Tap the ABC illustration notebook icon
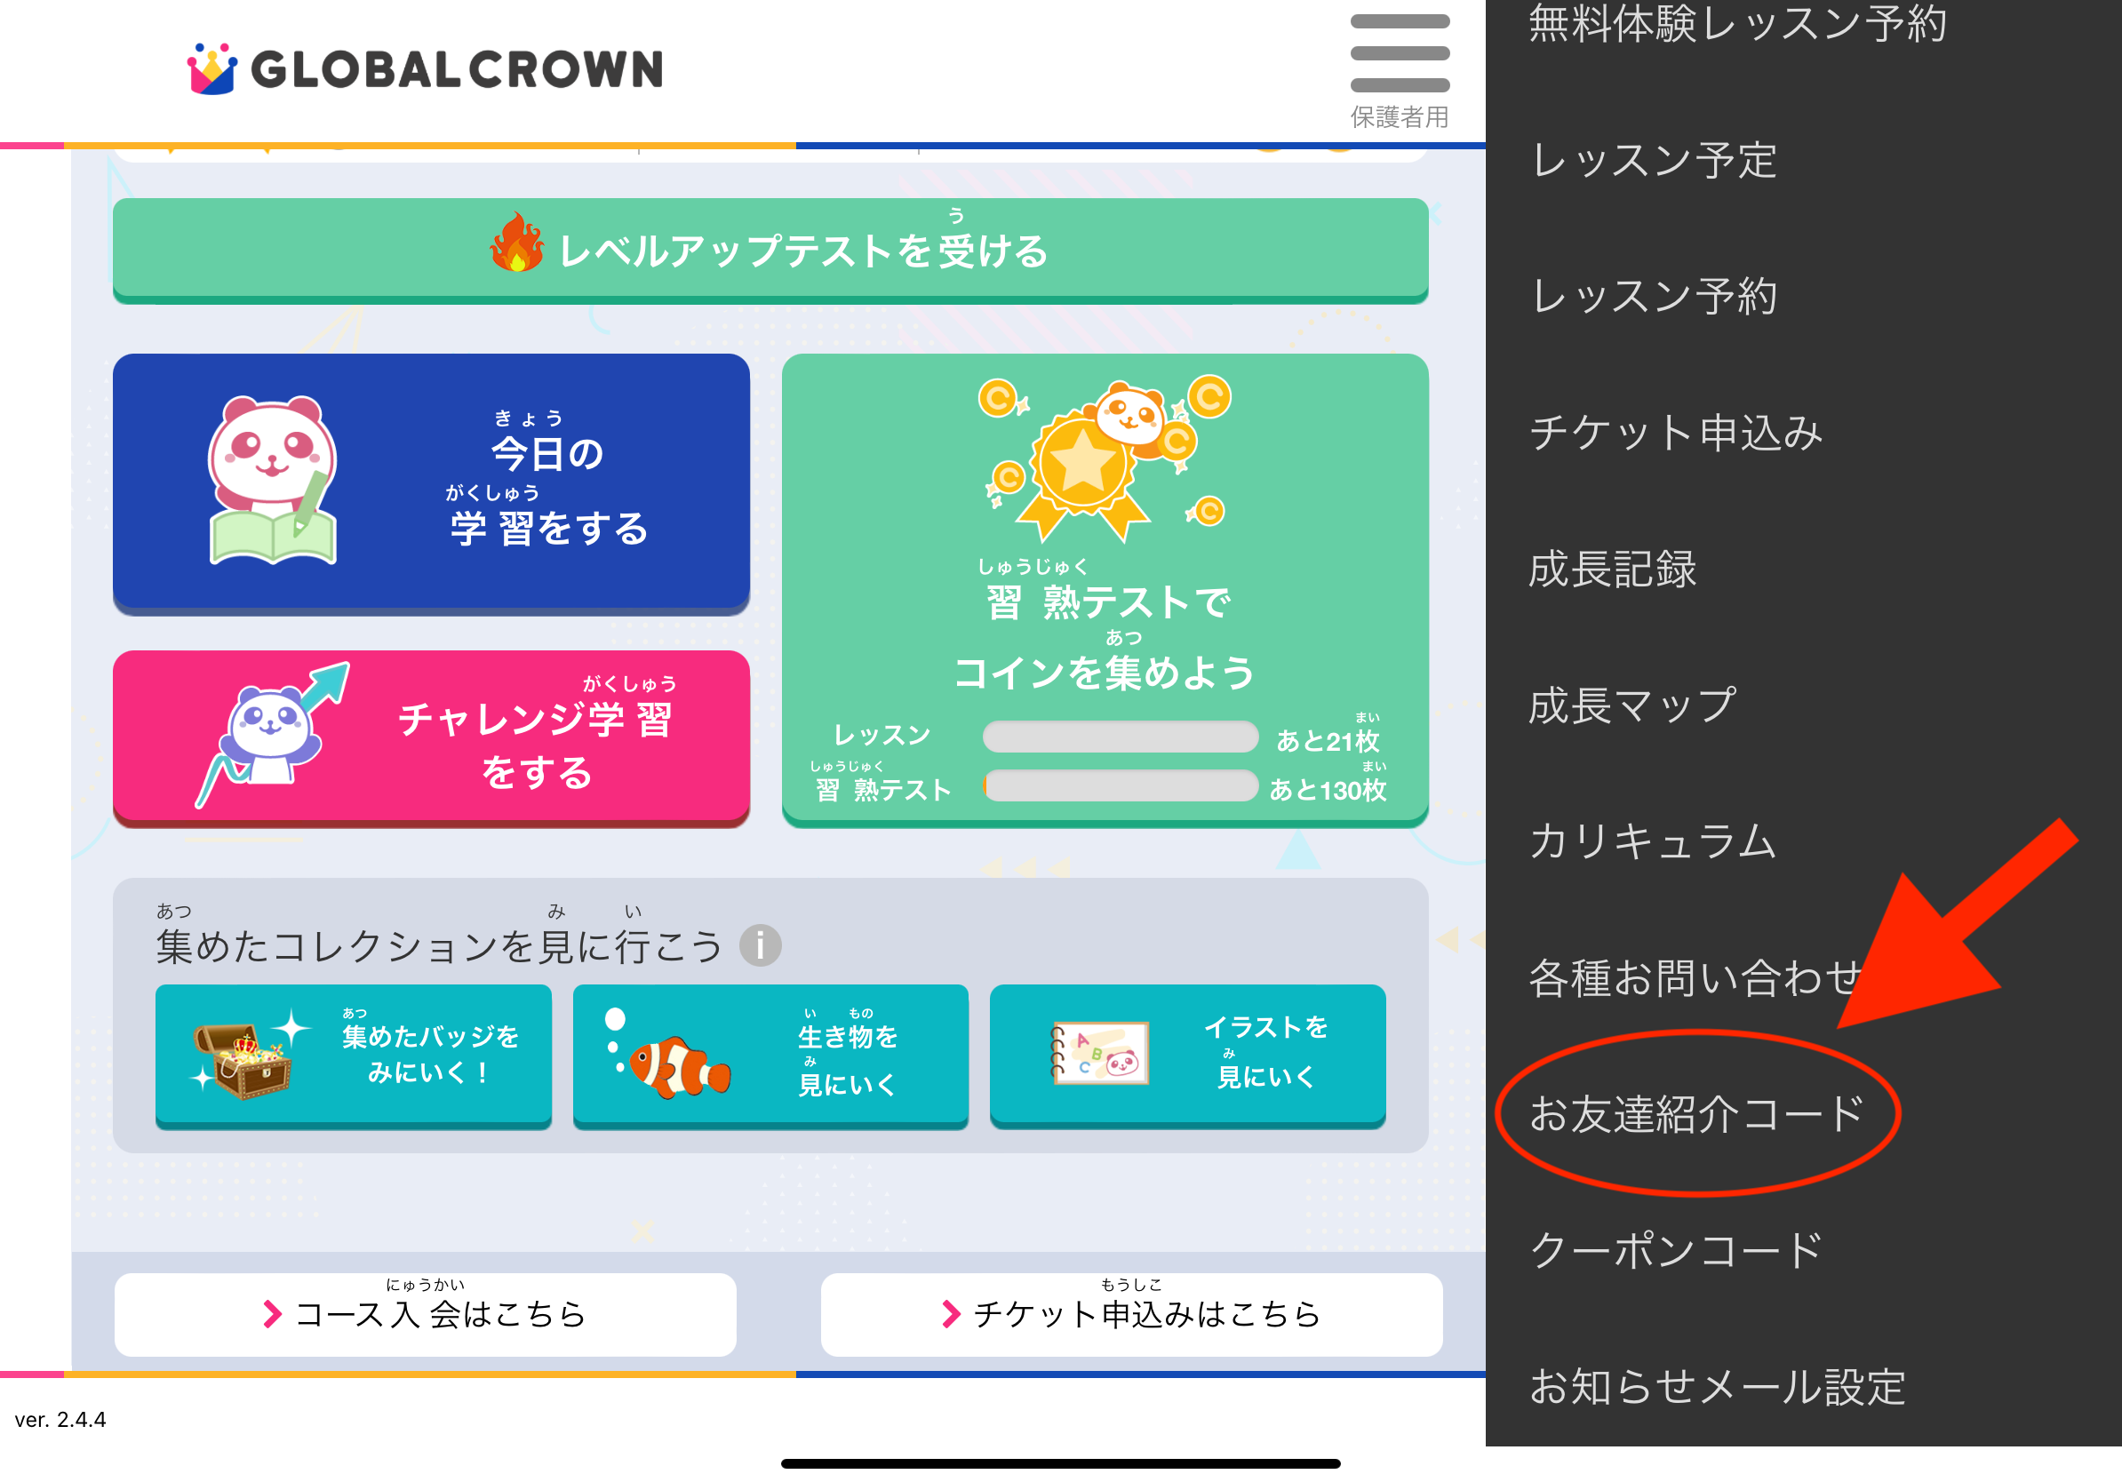The image size is (2122, 1482). click(x=1099, y=1053)
